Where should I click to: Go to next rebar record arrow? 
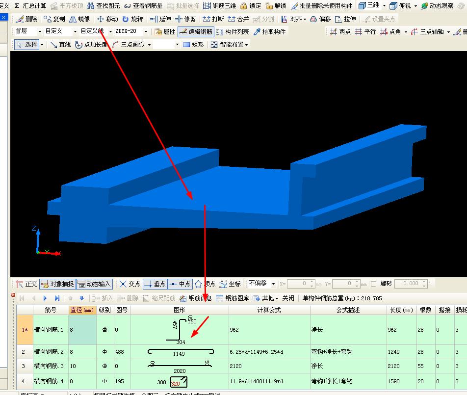[45, 298]
